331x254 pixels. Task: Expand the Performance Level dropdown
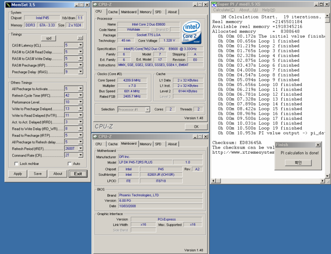point(81,102)
